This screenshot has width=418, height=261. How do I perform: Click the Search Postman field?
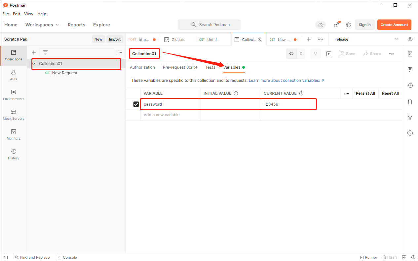click(209, 25)
